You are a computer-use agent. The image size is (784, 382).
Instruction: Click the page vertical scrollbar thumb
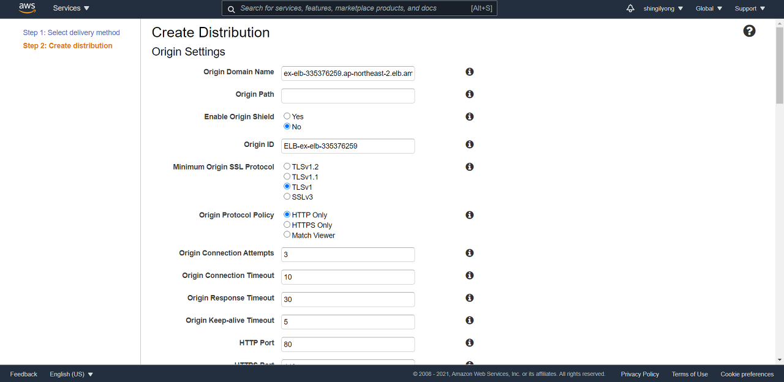(x=779, y=66)
